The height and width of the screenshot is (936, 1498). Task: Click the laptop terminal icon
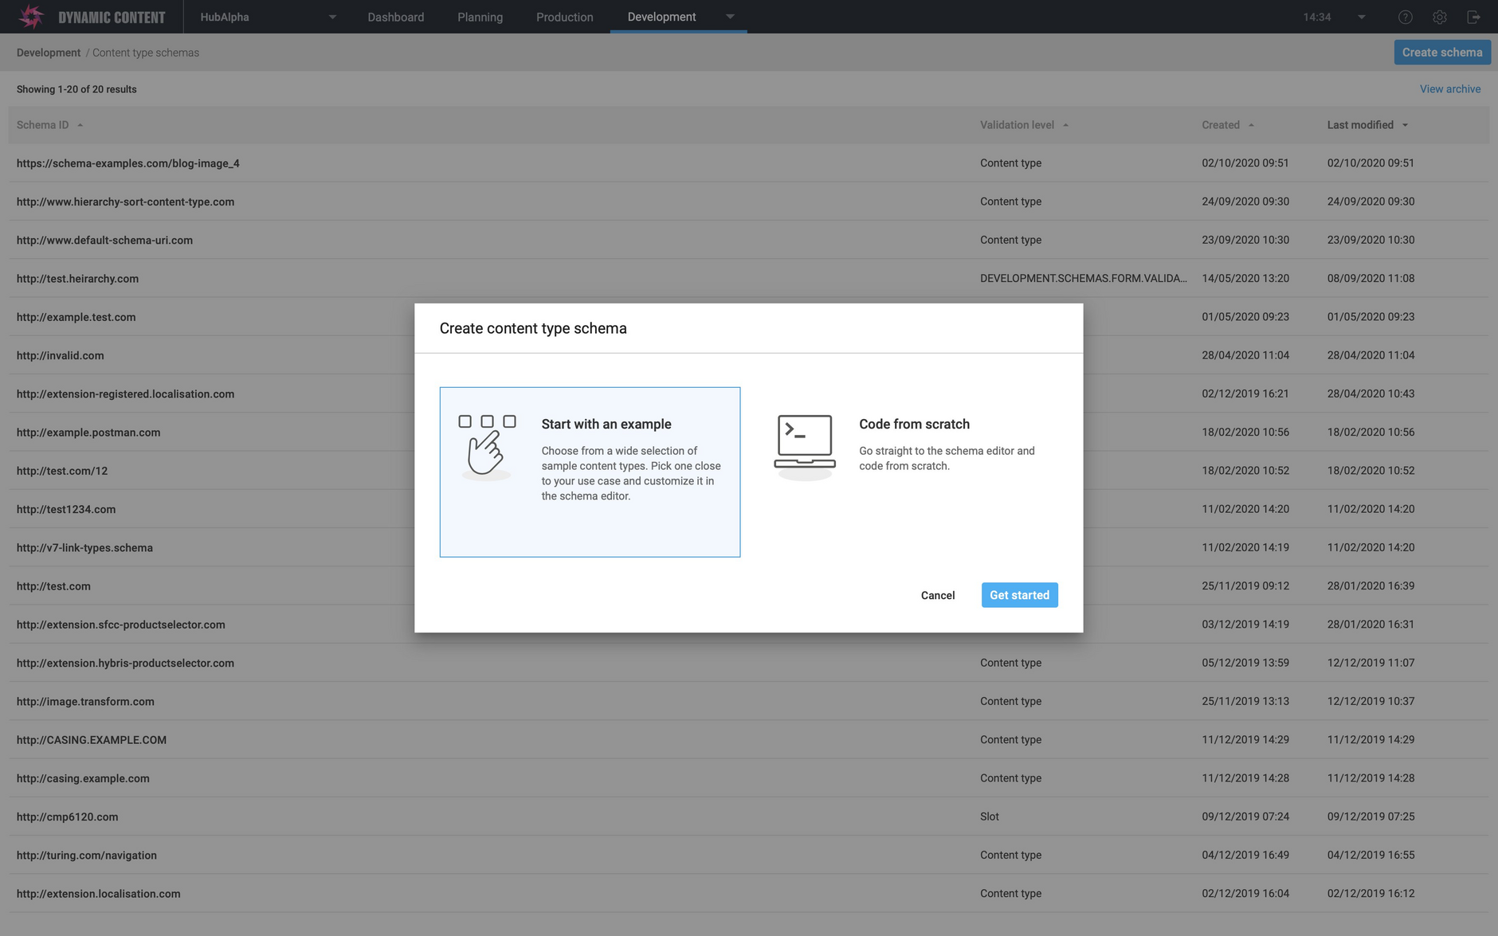tap(805, 446)
